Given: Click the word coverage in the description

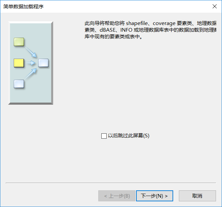Looking at the screenshot, I should click(164, 23).
